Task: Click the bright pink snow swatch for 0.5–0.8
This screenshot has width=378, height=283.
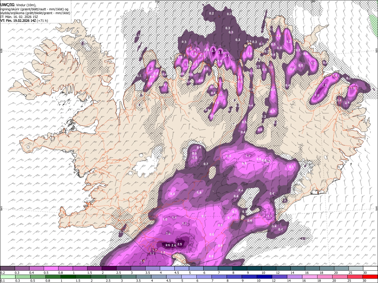Action: coord(51,268)
